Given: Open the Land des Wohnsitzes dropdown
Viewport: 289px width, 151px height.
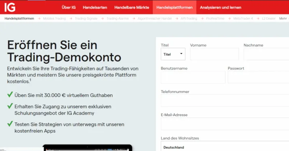Looking at the screenshot, I should (225, 146).
